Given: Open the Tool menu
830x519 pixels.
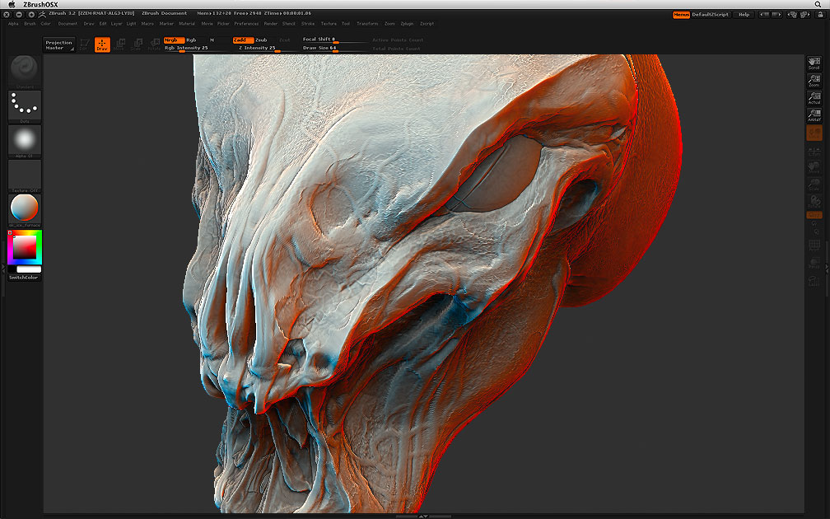Looking at the screenshot, I should coord(346,24).
